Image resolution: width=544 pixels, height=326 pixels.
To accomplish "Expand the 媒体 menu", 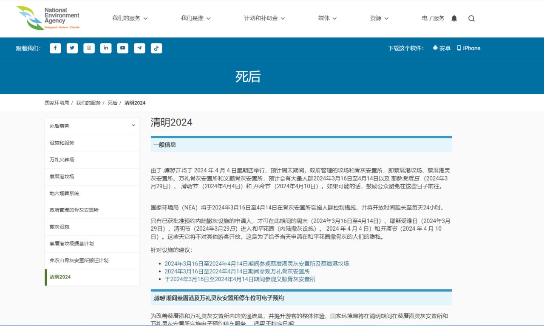I will [327, 18].
